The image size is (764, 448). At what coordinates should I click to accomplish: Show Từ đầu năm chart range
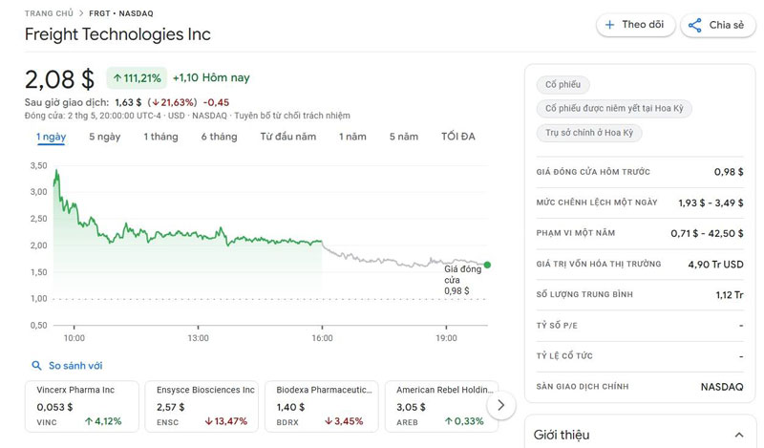pyautogui.click(x=288, y=137)
